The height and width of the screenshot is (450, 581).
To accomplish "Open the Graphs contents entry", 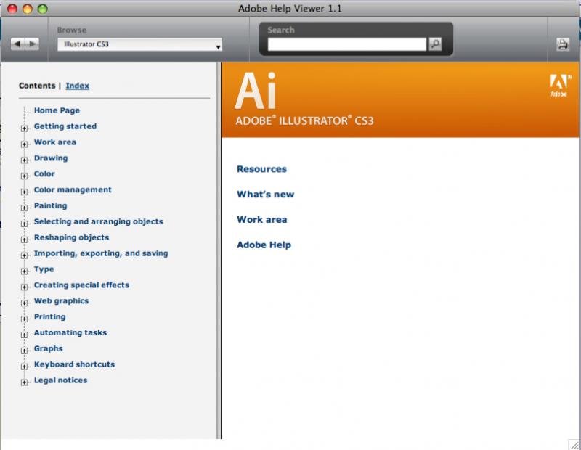I will (x=48, y=348).
